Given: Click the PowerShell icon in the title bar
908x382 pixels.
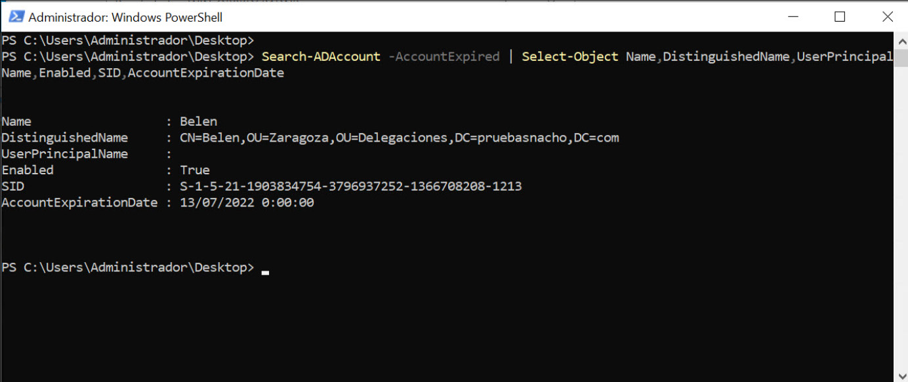Looking at the screenshot, I should point(16,17).
